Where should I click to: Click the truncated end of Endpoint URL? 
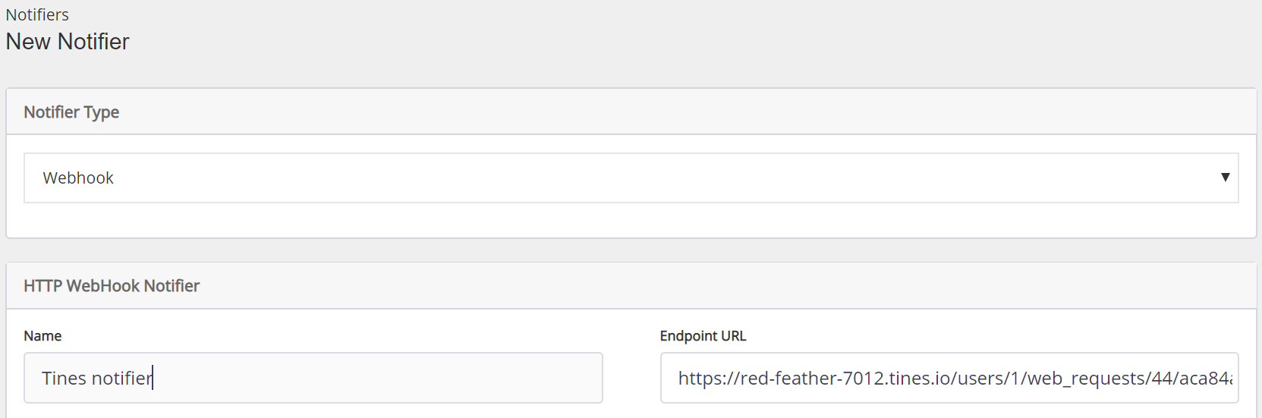click(x=1213, y=379)
